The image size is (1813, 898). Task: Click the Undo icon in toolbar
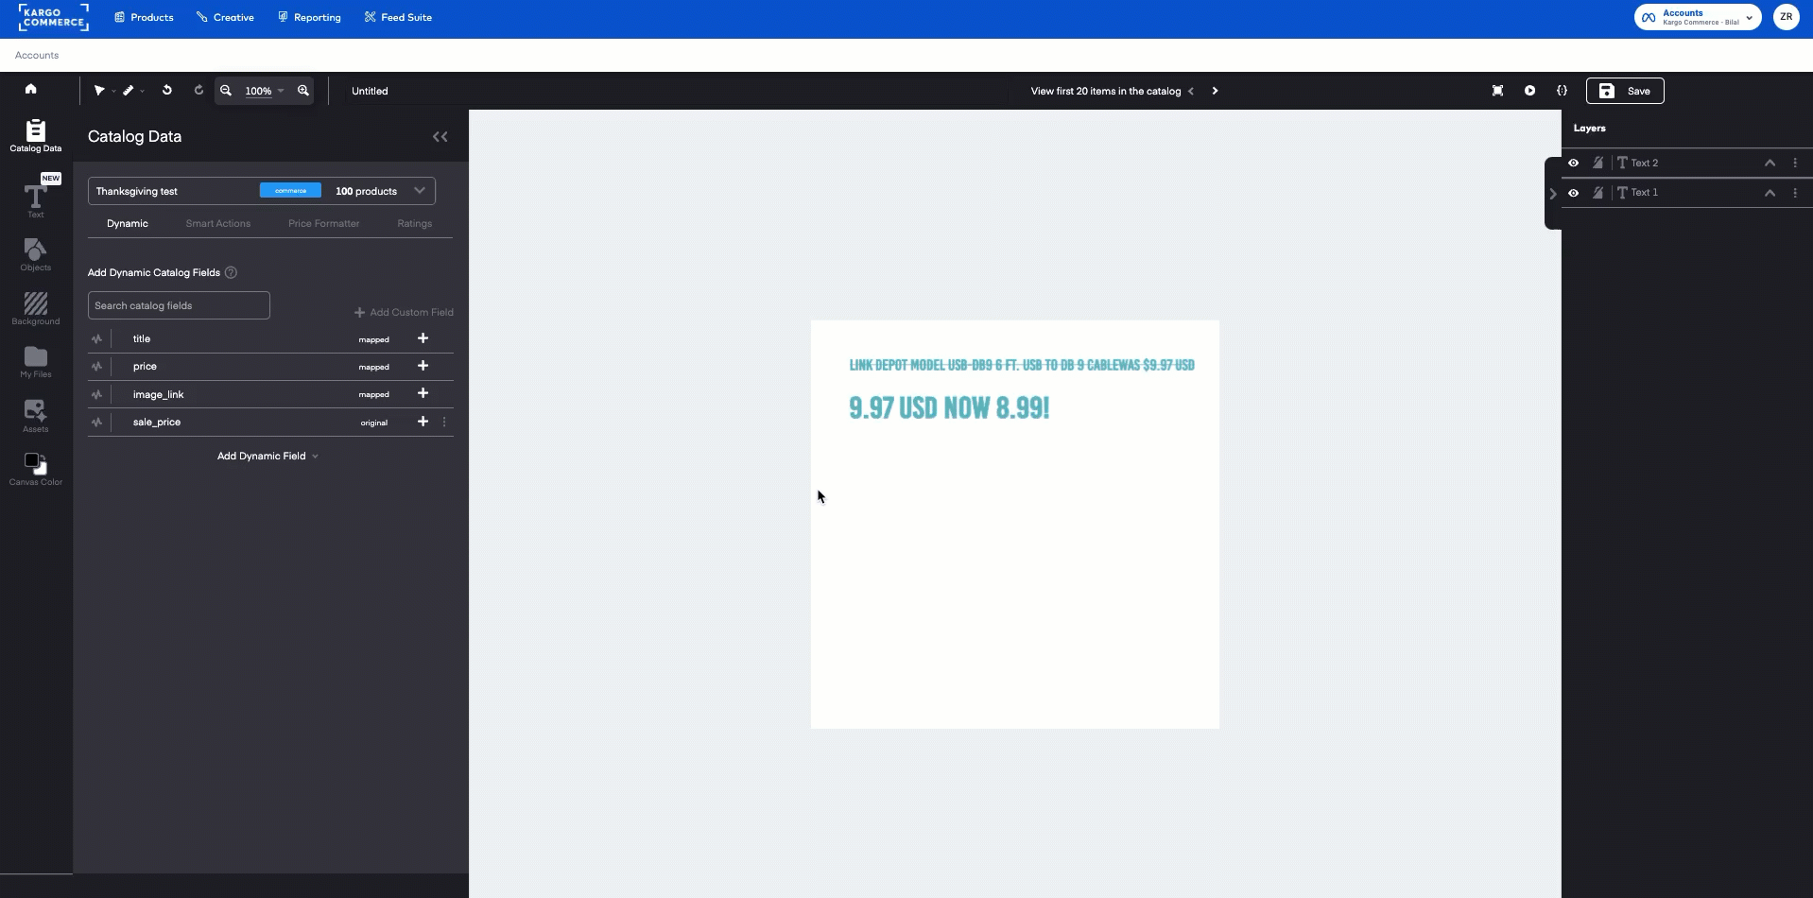167,90
